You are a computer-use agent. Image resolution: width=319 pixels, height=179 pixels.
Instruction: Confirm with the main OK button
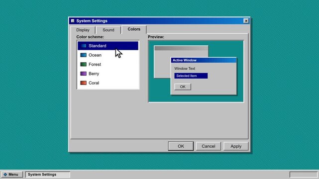click(x=181, y=146)
